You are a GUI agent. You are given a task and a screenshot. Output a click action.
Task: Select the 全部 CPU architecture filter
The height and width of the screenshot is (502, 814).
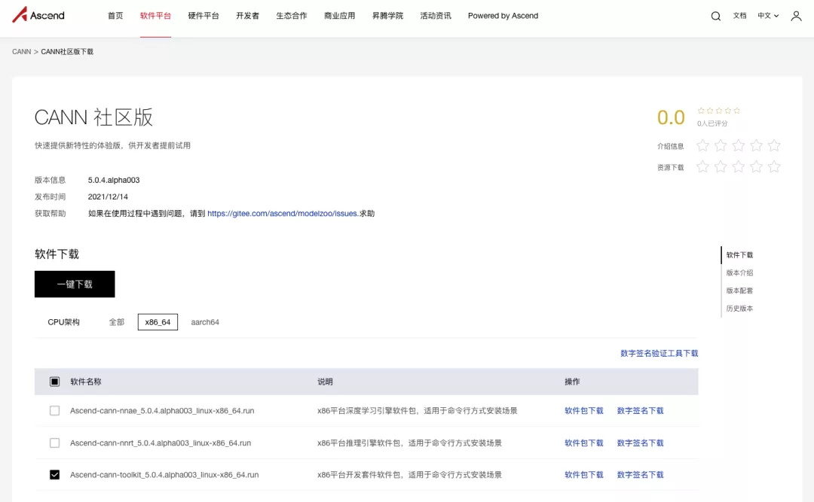(117, 322)
